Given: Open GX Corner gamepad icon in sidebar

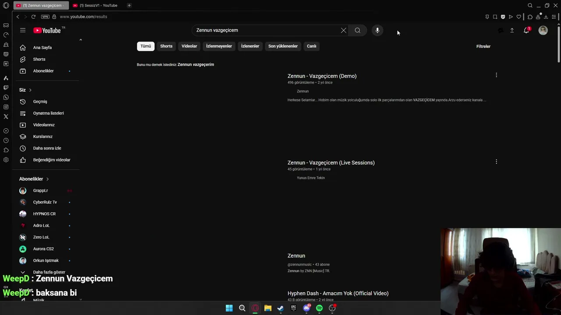Looking at the screenshot, I should pyautogui.click(x=6, y=25).
